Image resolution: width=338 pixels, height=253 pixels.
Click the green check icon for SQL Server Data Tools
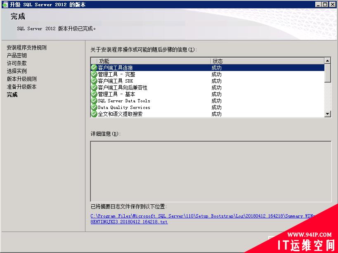[x=94, y=101]
